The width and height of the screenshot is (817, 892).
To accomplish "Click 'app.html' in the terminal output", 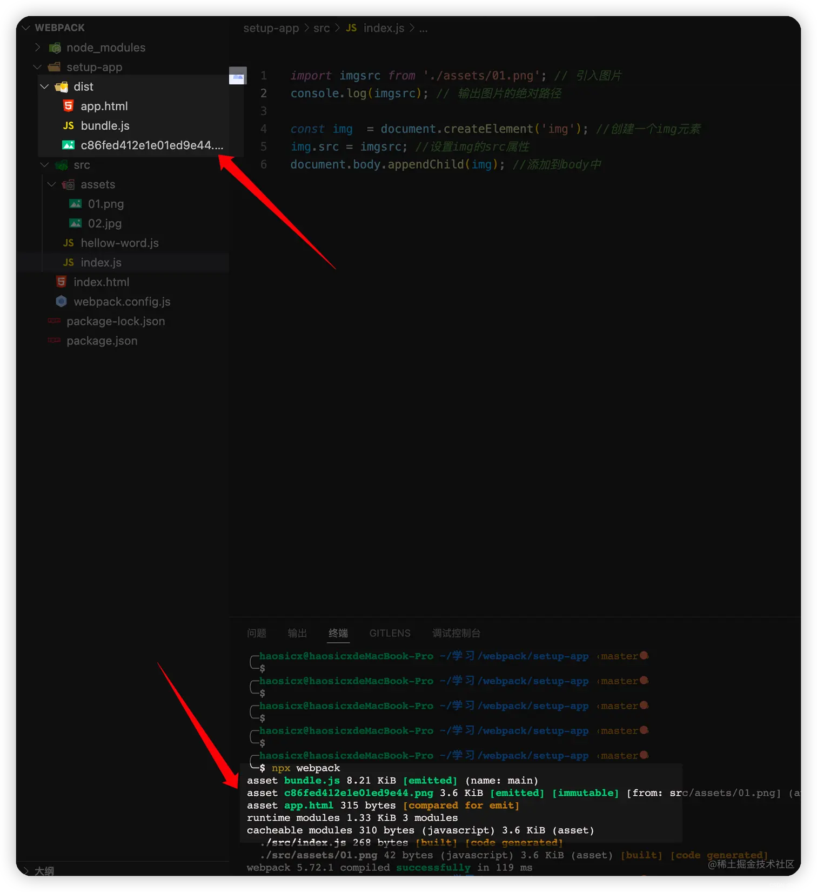I will click(309, 806).
